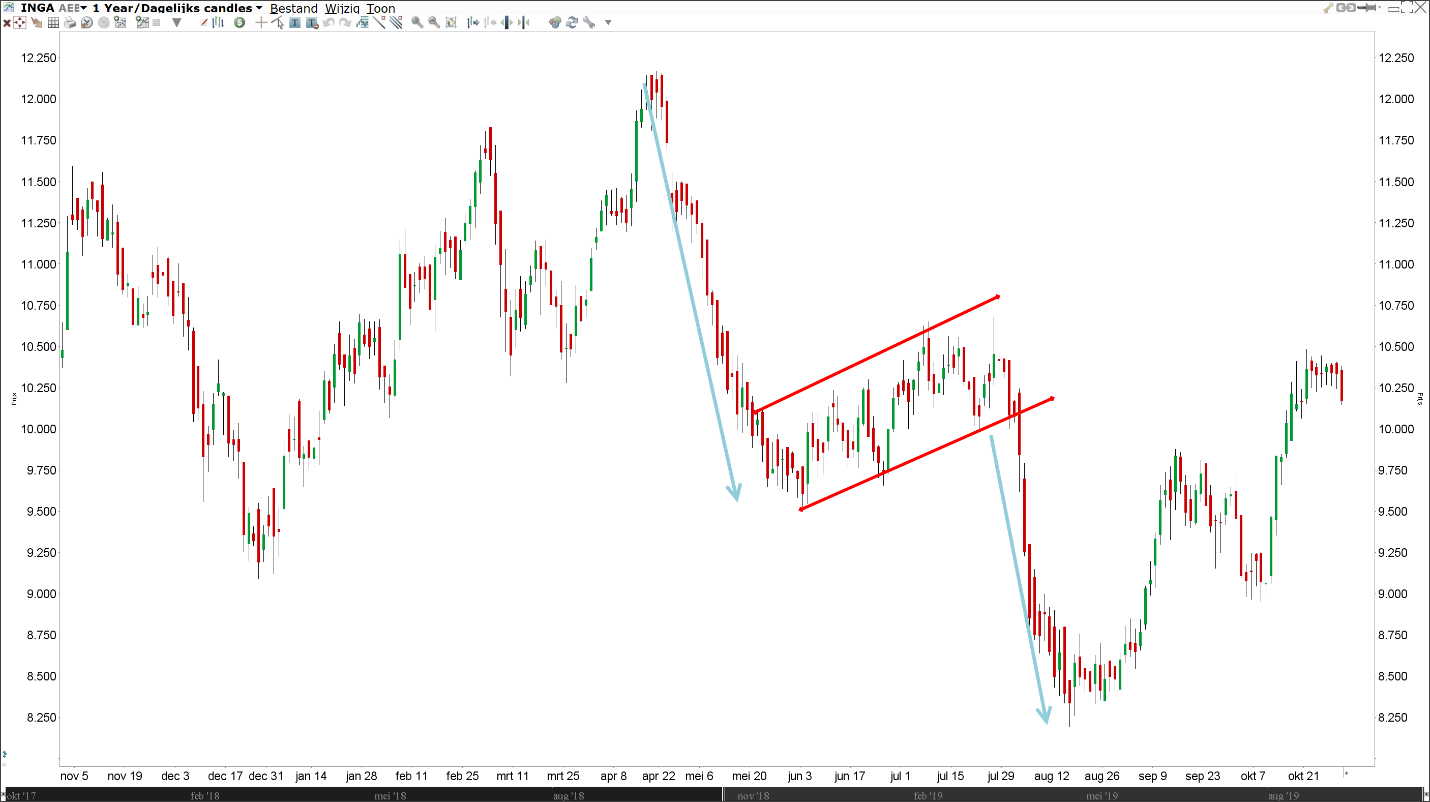Click the 'mei '18' timeline overview label
The image size is (1430, 802).
pyautogui.click(x=390, y=795)
